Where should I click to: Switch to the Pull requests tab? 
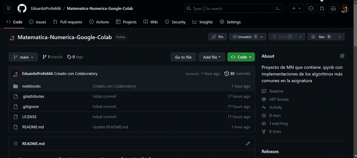(68, 22)
